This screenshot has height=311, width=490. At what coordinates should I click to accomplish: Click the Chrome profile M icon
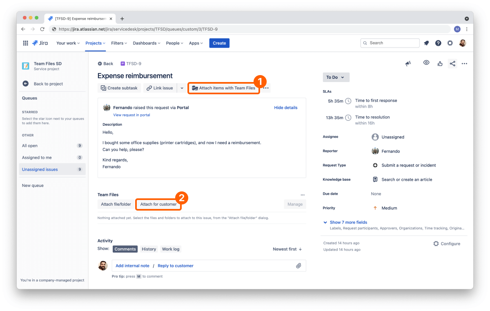click(x=457, y=29)
